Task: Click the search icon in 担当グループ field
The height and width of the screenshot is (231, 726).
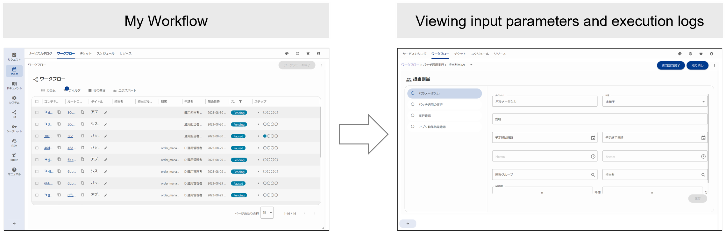Action: click(x=593, y=175)
